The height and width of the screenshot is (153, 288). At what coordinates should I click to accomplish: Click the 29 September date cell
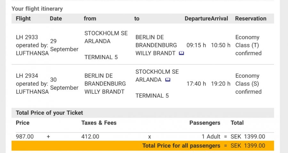point(64,45)
